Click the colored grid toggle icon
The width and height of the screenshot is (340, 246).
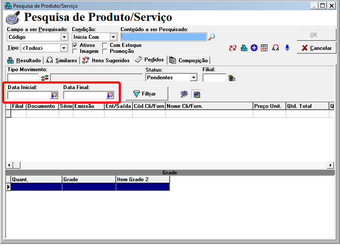click(196, 94)
